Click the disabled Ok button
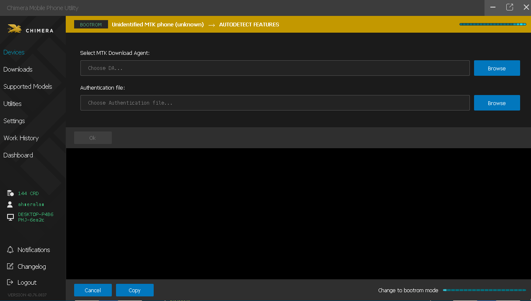 (x=93, y=138)
